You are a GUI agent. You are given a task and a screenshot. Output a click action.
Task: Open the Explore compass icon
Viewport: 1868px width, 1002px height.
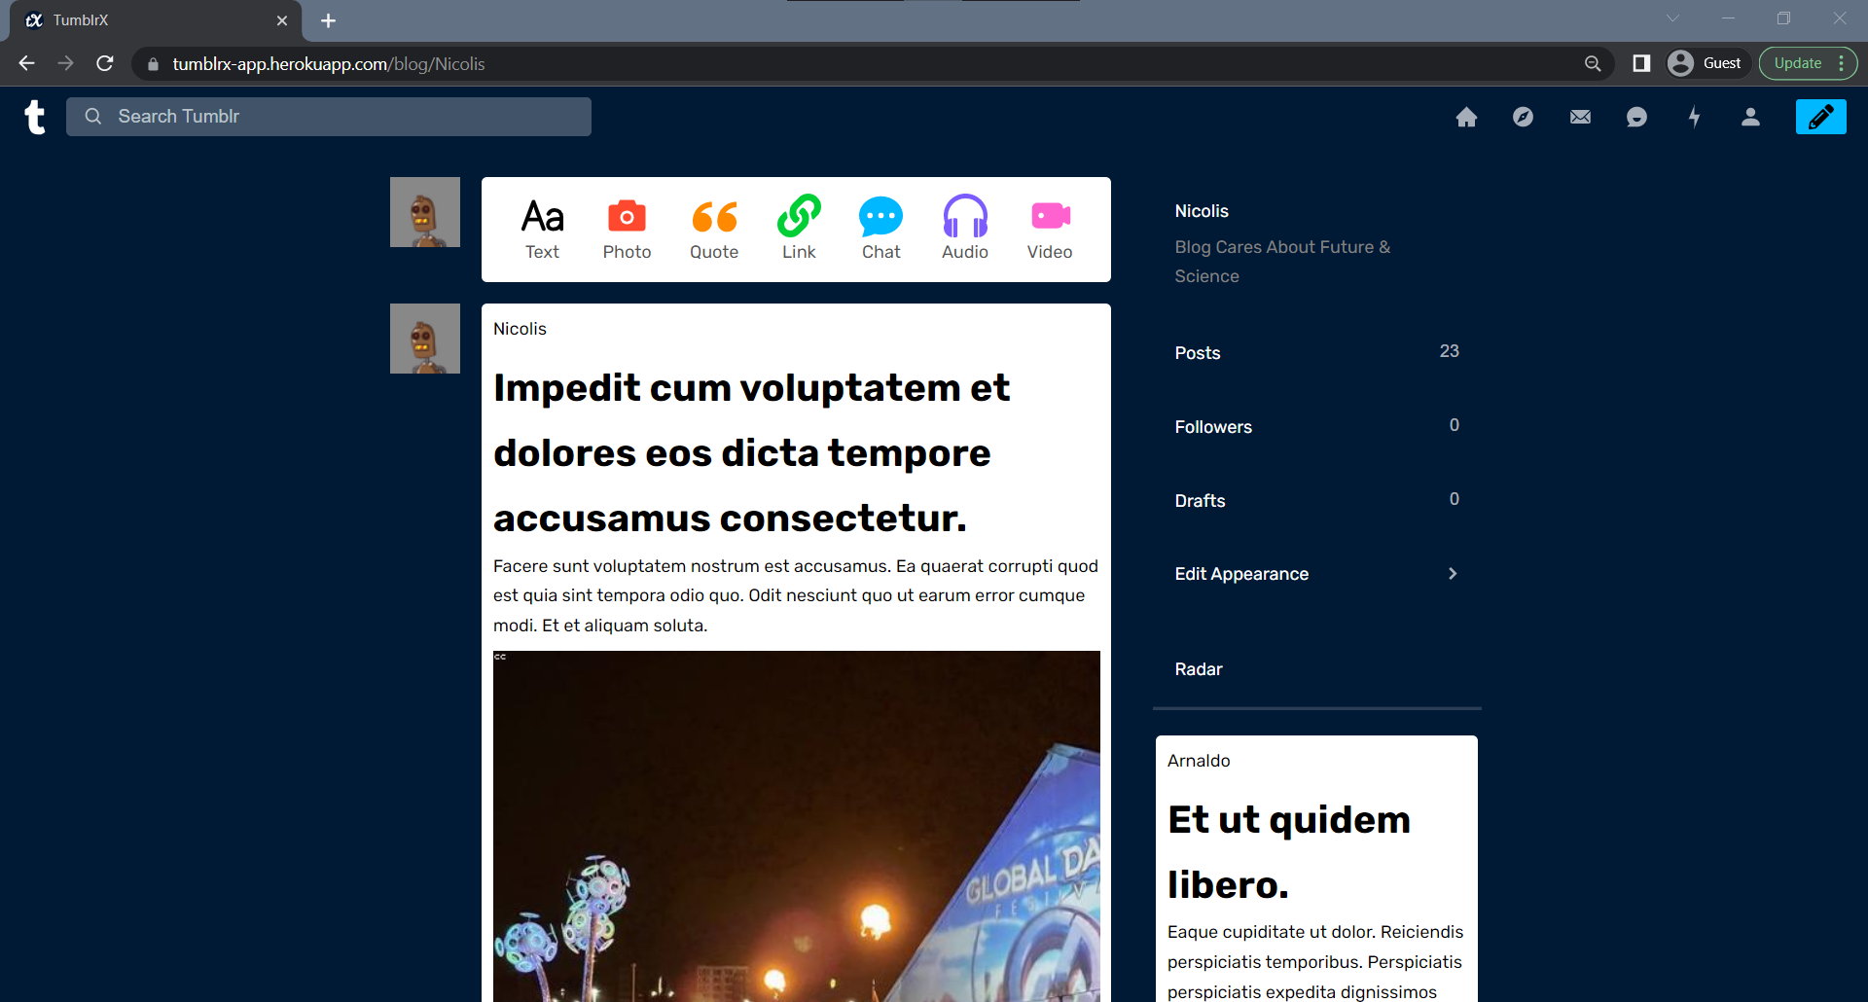coord(1523,117)
